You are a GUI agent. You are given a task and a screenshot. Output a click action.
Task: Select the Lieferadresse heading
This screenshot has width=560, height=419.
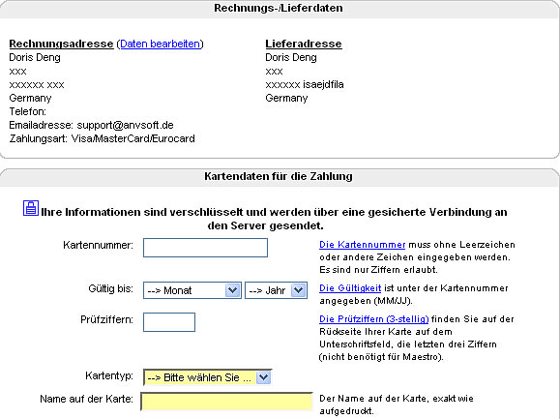(304, 44)
